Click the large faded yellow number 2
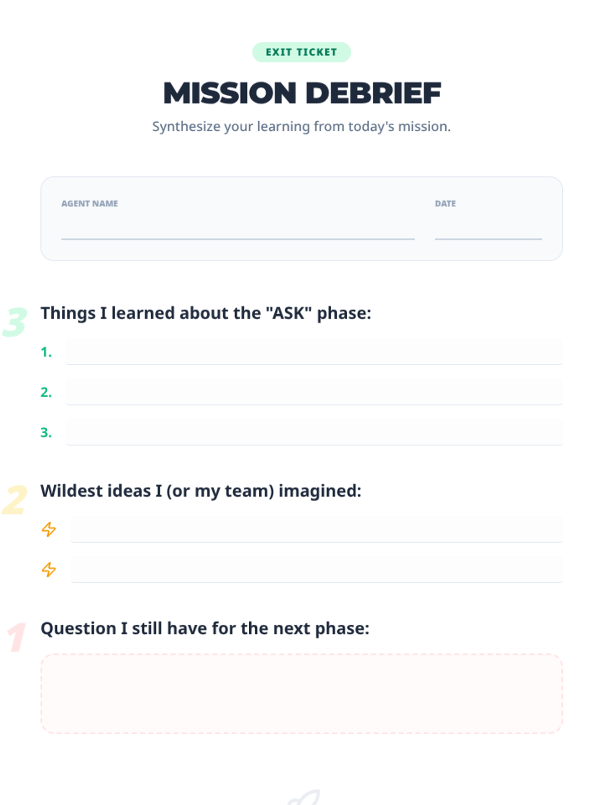 click(x=15, y=500)
